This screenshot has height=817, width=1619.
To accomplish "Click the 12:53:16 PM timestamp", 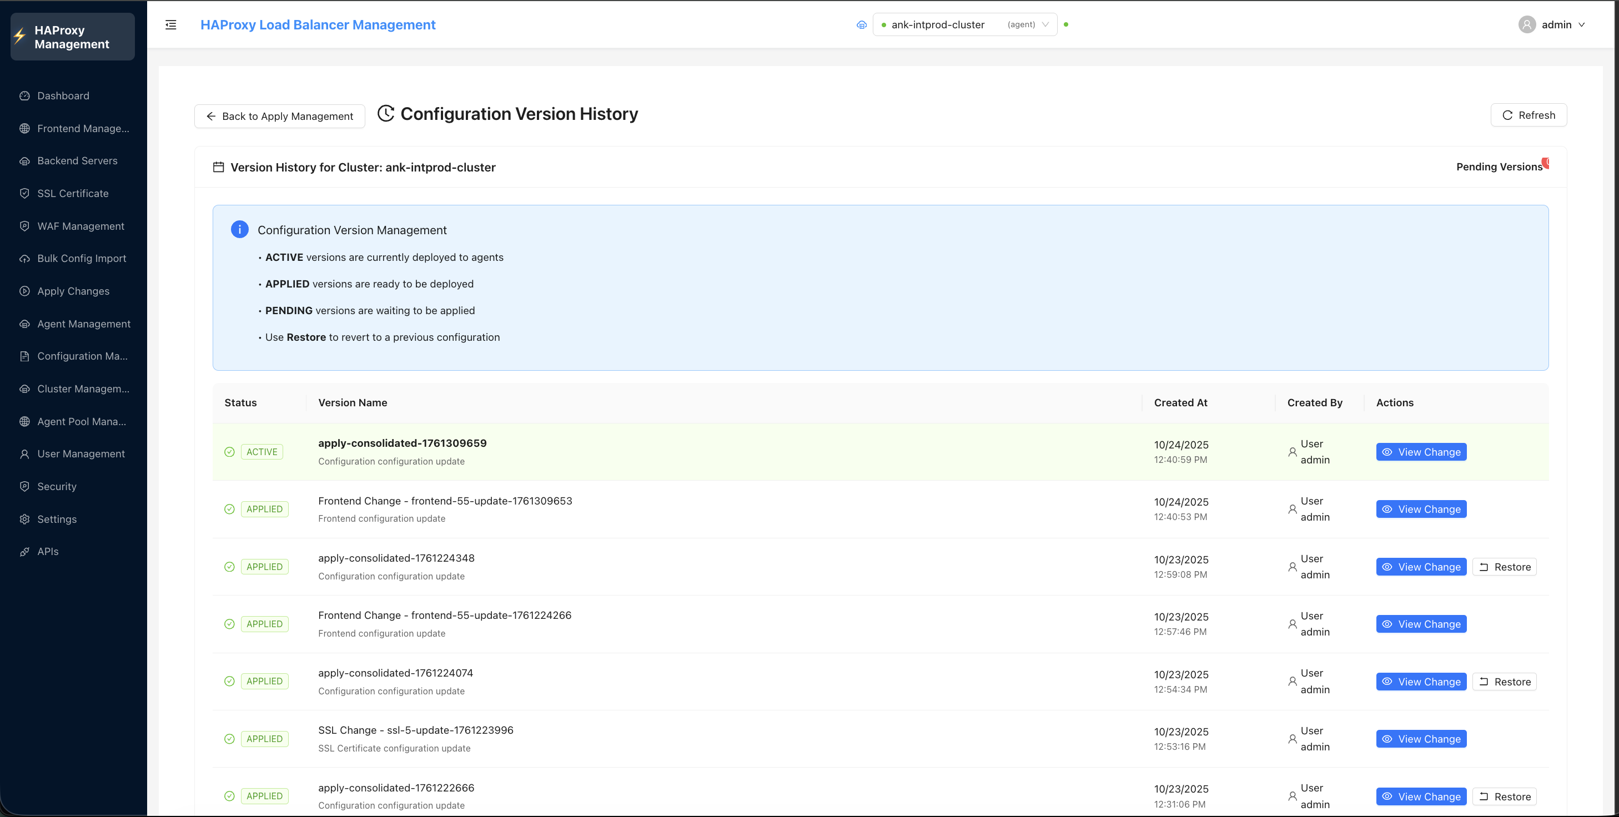I will click(x=1180, y=747).
